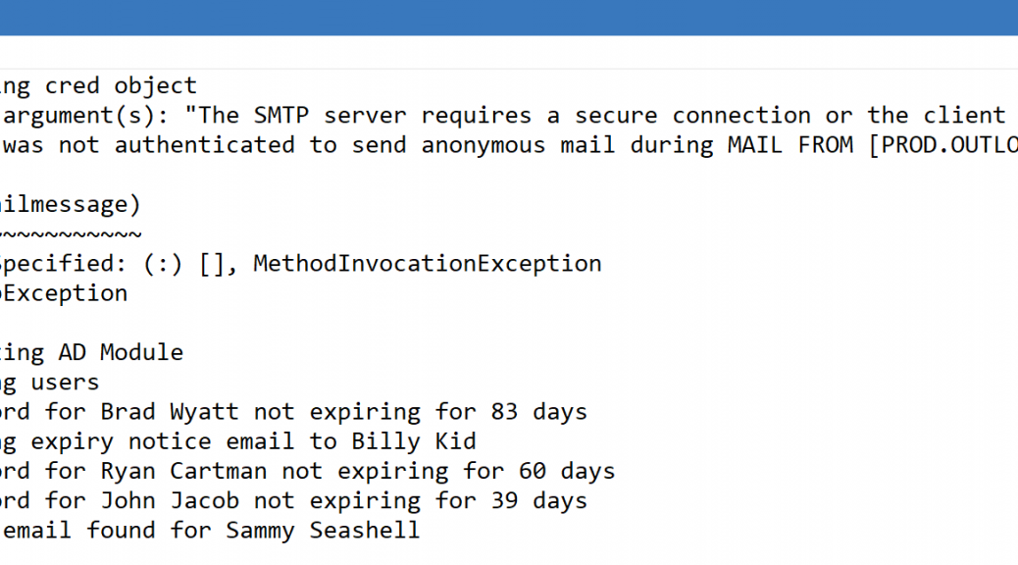The height and width of the screenshot is (565, 1018).
Task: Click the blue title bar
Action: (509, 18)
